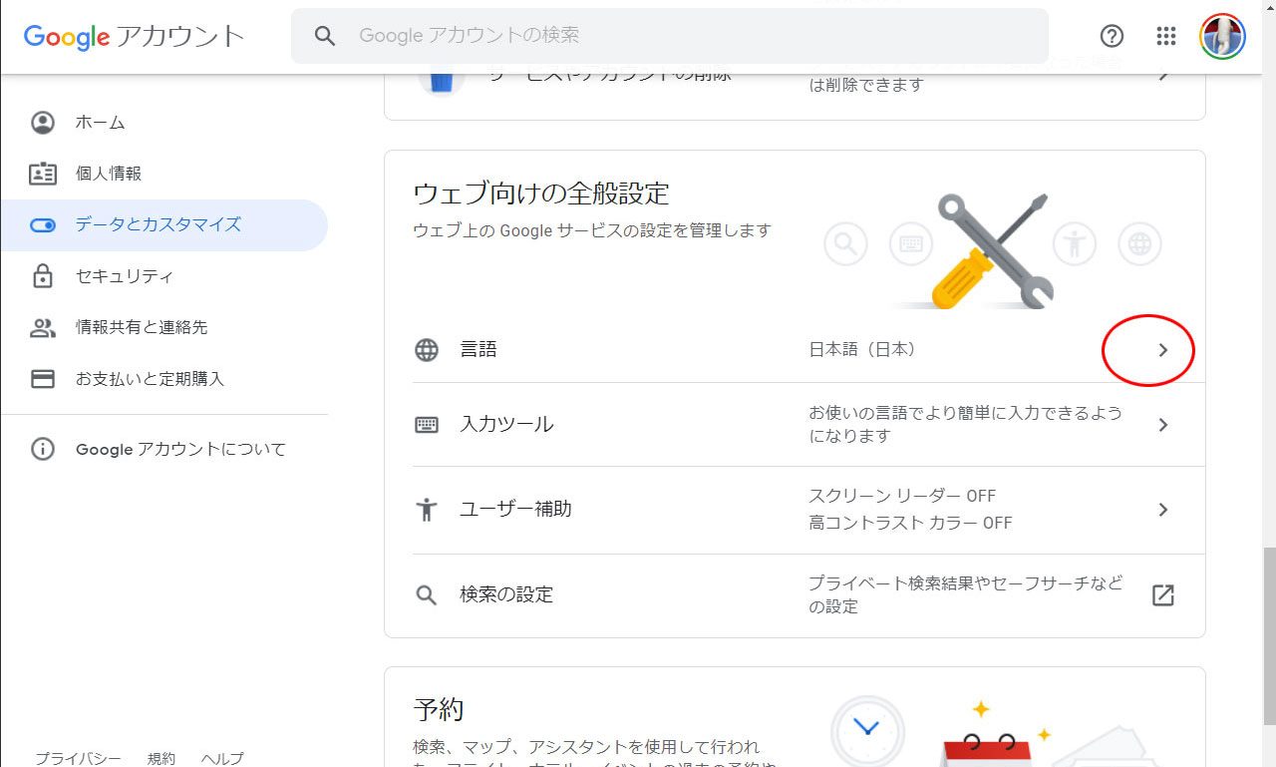This screenshot has width=1276, height=767.
Task: Click the Google アカウント logo
Action: pyautogui.click(x=134, y=37)
